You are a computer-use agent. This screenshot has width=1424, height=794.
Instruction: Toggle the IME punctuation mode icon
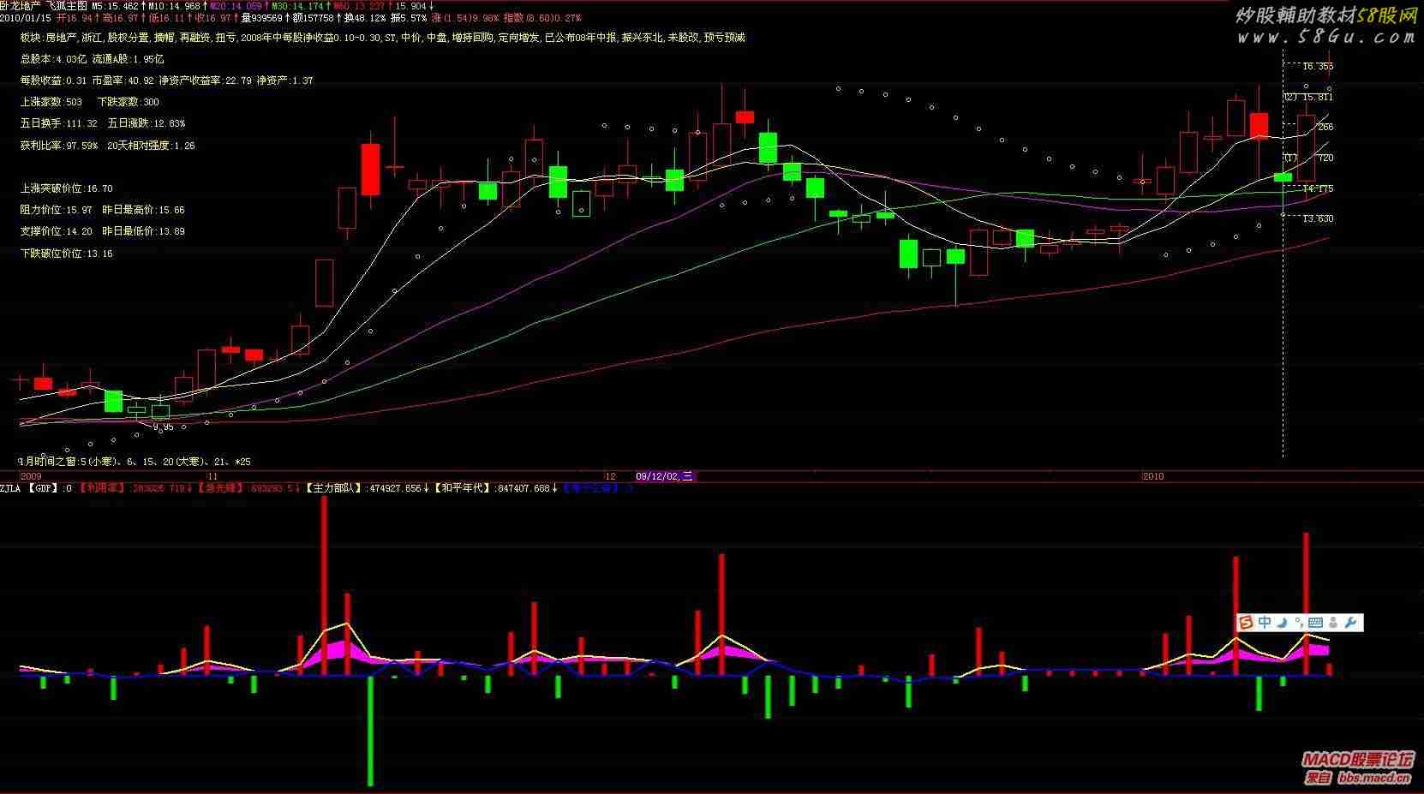[x=1300, y=623]
